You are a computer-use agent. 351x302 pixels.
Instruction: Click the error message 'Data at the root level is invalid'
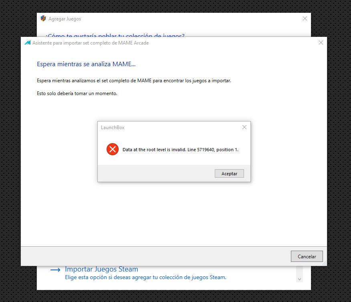pyautogui.click(x=180, y=150)
